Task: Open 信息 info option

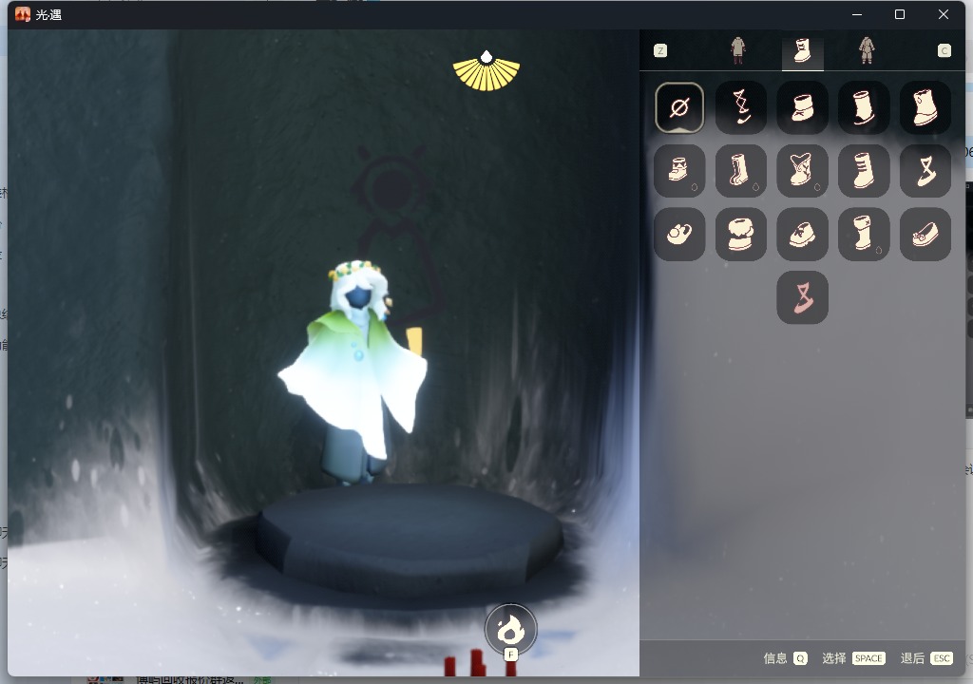Action: [x=785, y=658]
